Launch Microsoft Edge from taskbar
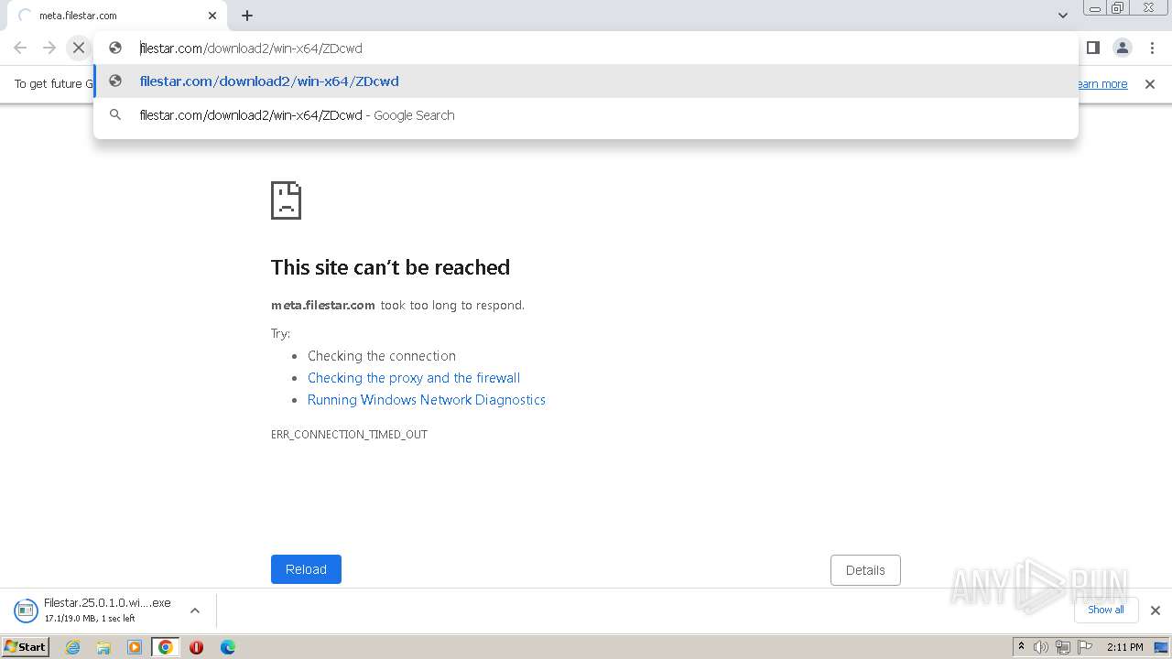The width and height of the screenshot is (1172, 659). click(228, 647)
